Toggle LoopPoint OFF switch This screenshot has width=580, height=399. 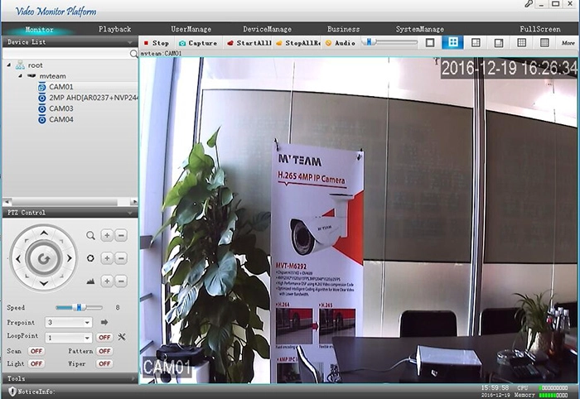104,337
